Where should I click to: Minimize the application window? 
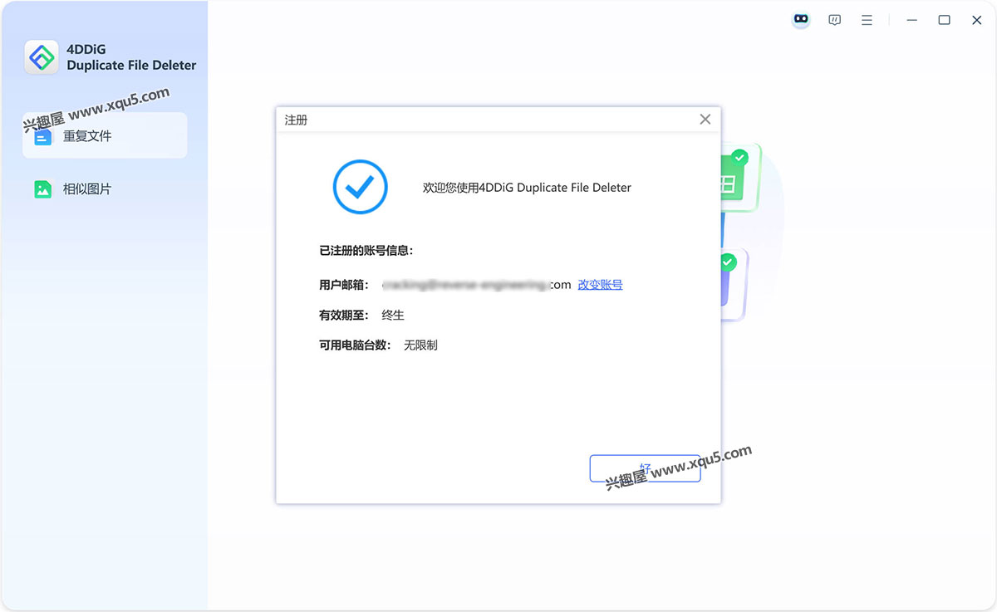912,20
